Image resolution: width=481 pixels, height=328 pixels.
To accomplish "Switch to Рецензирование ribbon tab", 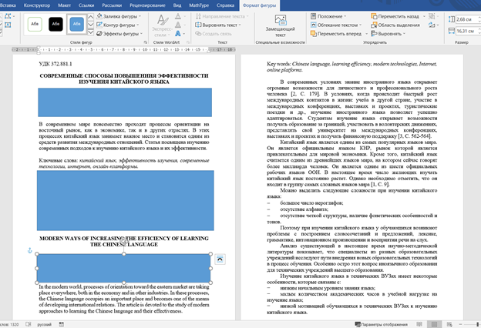I will [x=147, y=5].
